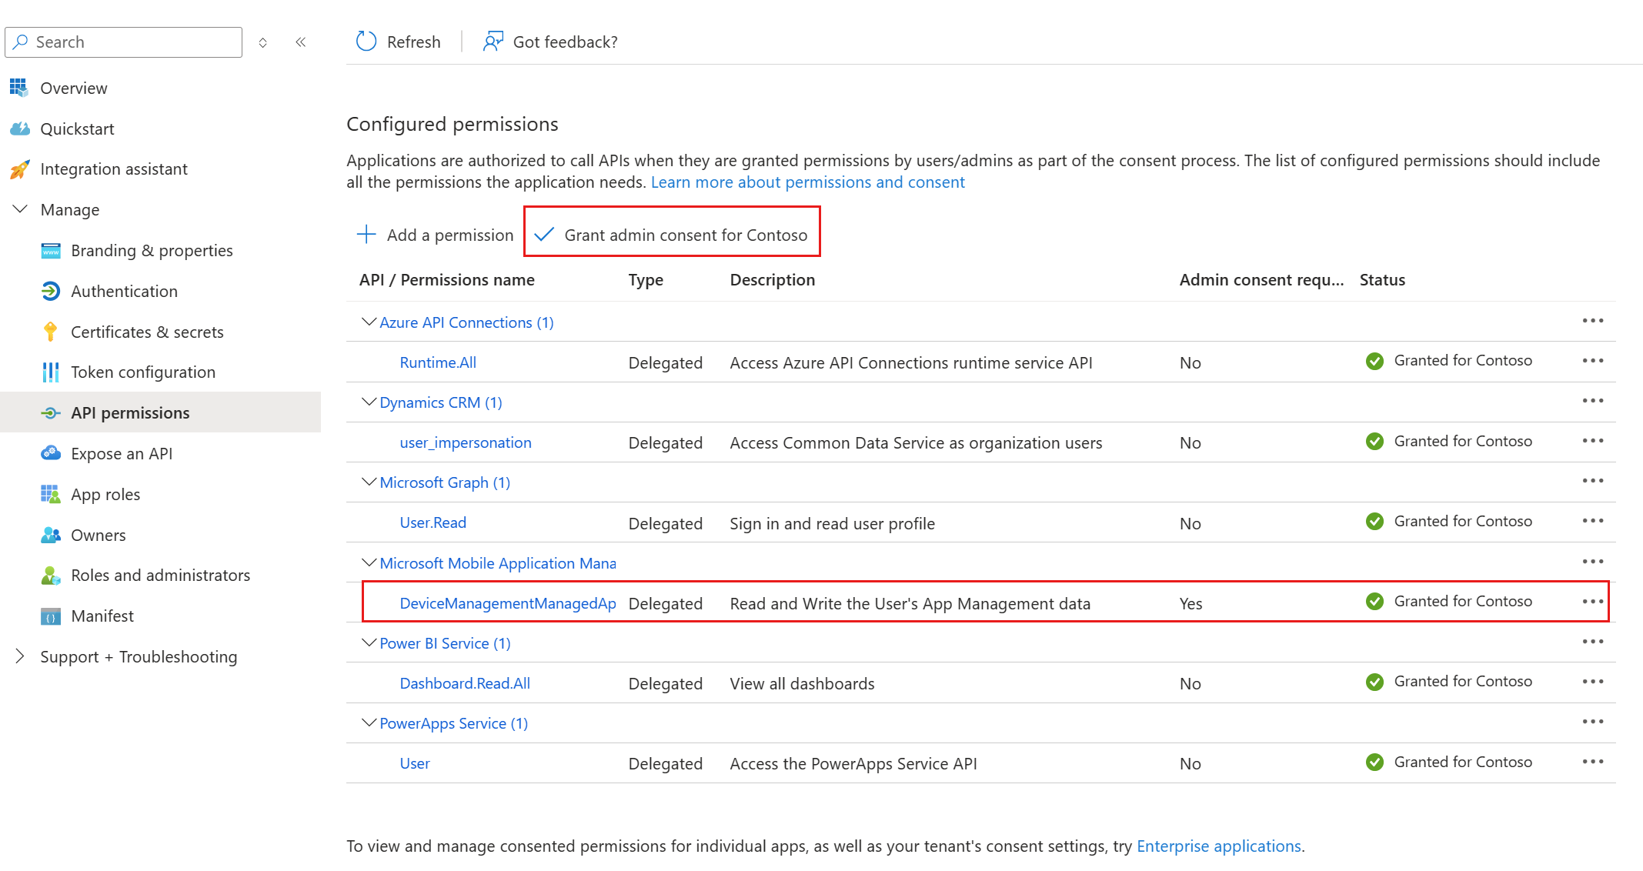Viewport: 1643px width, 871px height.
Task: Open more options for Runtime.All row
Action: (1592, 361)
